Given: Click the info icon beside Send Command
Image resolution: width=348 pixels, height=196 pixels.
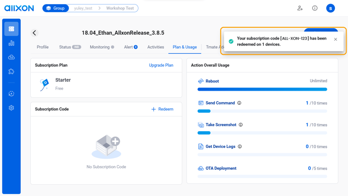Looking at the screenshot, I should (x=239, y=103).
